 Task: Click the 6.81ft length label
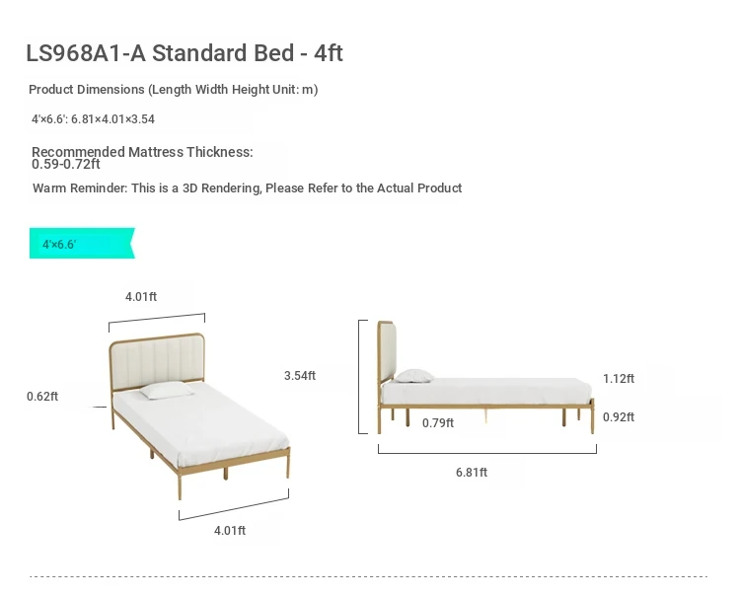pyautogui.click(x=472, y=472)
